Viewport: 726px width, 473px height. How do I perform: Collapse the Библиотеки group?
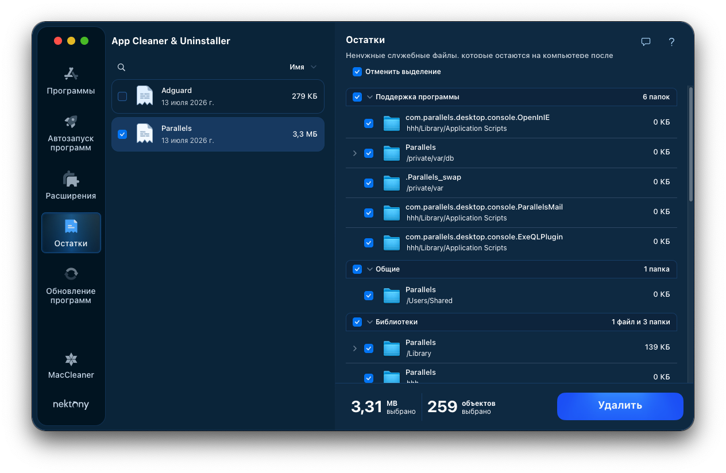370,322
